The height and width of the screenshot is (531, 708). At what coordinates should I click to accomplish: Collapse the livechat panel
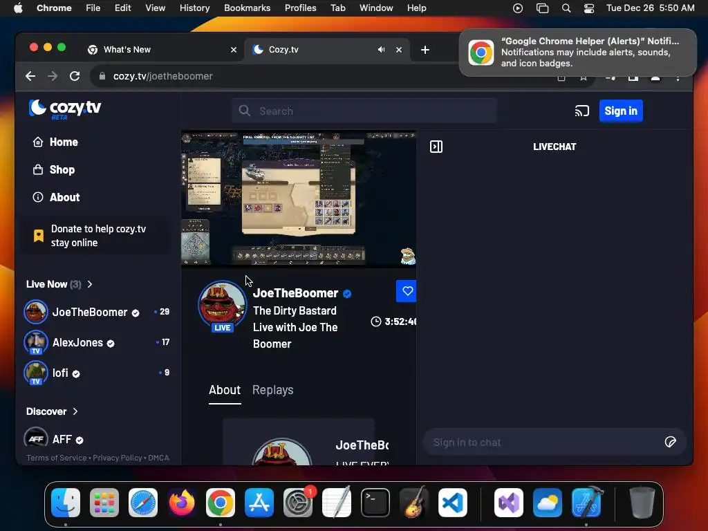pyautogui.click(x=436, y=147)
